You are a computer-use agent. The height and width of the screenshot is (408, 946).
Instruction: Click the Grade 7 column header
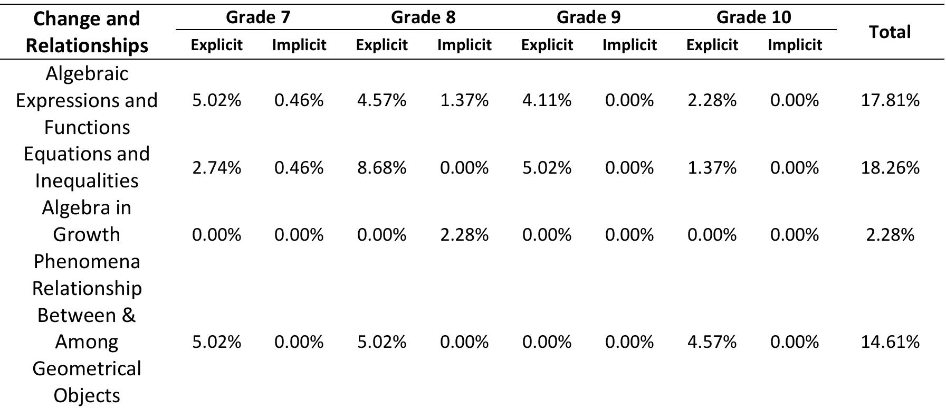(x=257, y=17)
